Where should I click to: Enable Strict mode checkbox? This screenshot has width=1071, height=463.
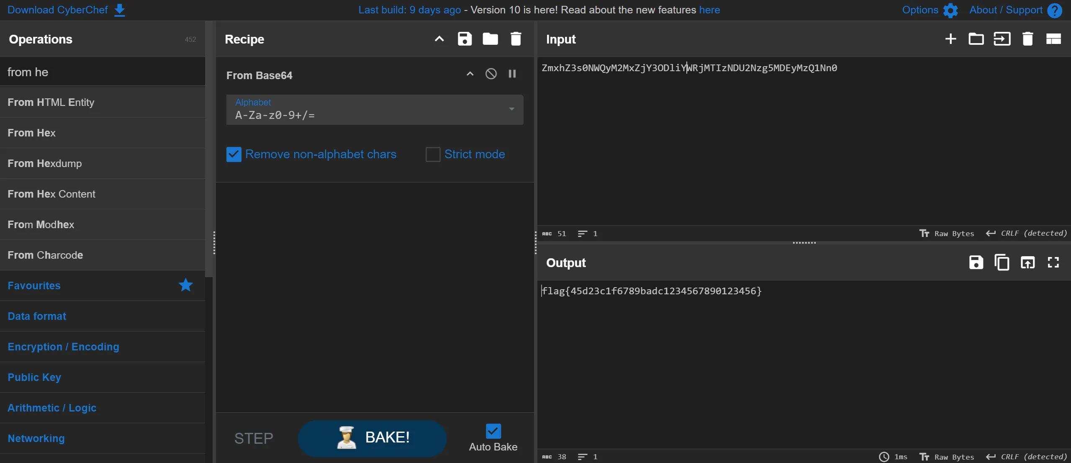[433, 154]
